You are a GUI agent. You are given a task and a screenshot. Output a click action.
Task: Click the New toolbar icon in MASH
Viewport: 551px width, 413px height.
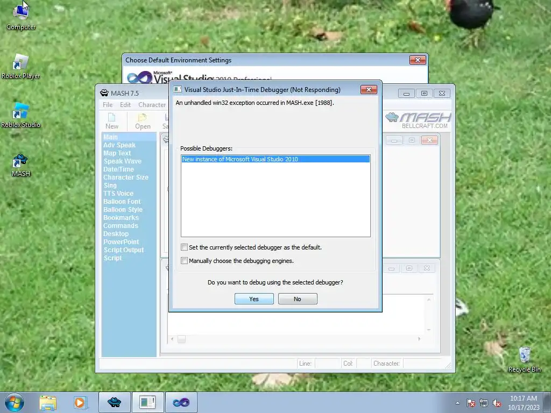click(112, 121)
